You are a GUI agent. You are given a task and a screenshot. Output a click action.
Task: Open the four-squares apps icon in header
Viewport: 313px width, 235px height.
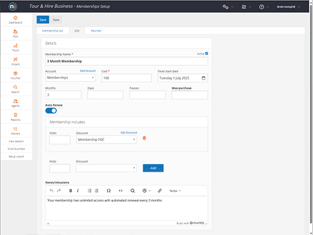point(244,7)
